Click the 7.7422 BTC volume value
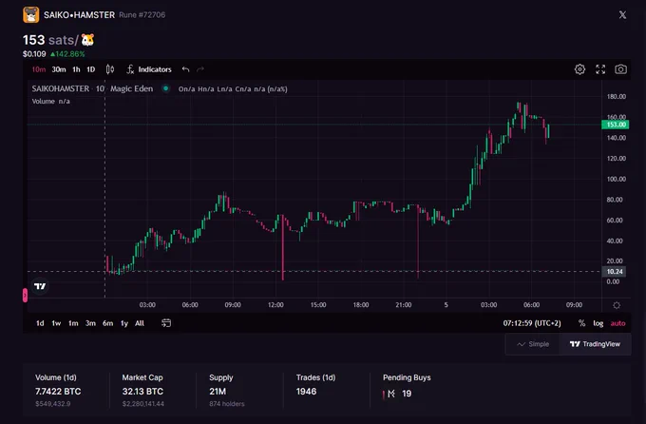Image resolution: width=646 pixels, height=424 pixels. pyautogui.click(x=58, y=392)
